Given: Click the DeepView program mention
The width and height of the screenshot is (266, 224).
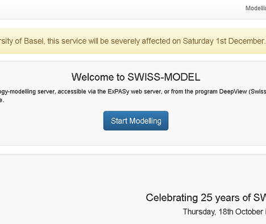Looking at the screenshot, I should pos(233,92).
